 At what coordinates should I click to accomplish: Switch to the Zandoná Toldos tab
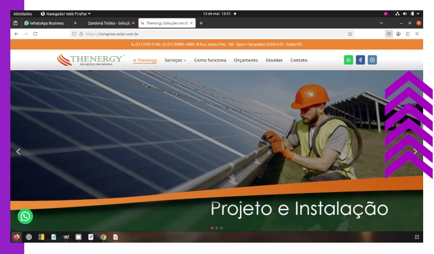point(109,23)
